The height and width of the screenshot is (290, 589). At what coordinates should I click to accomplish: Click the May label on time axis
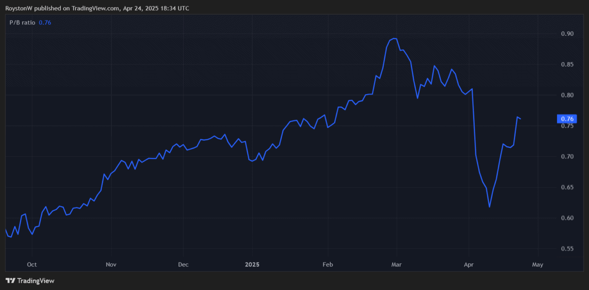click(537, 265)
